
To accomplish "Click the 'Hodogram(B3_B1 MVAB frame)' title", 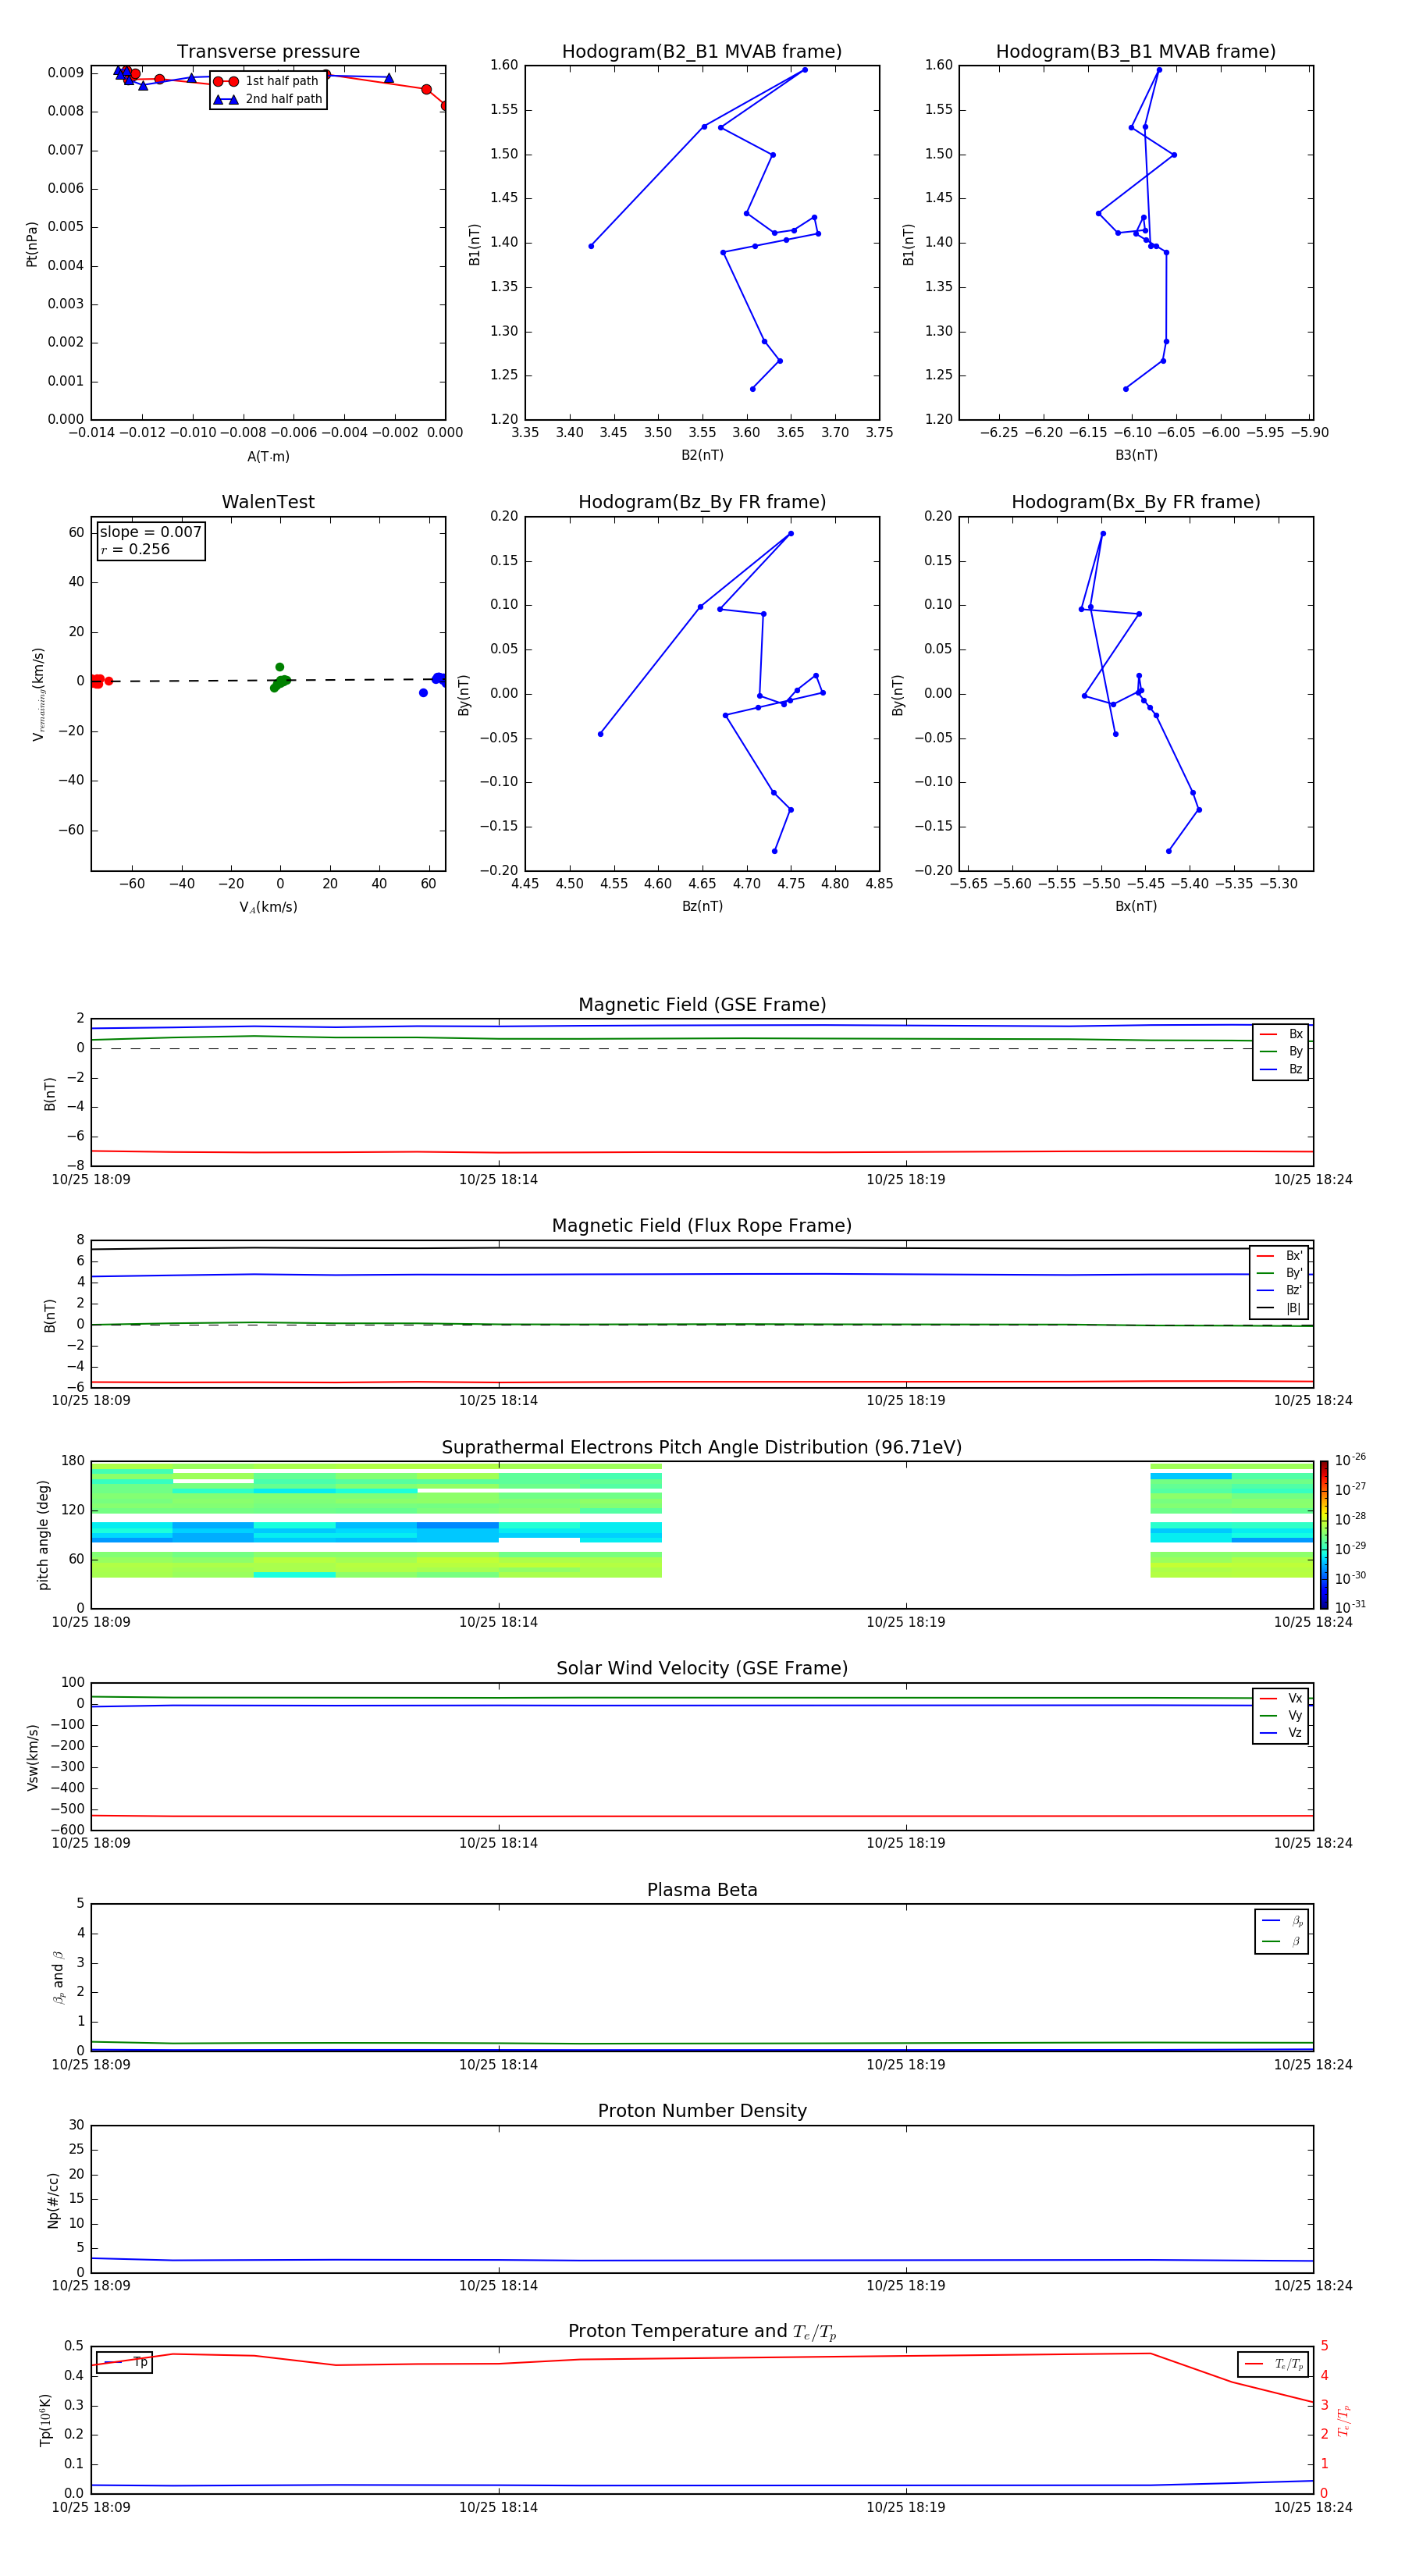I will tap(1136, 52).
